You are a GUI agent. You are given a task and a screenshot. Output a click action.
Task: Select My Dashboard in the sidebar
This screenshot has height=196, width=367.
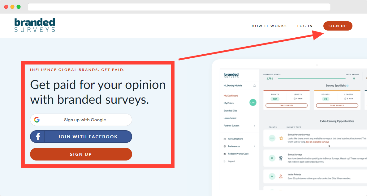tap(231, 96)
